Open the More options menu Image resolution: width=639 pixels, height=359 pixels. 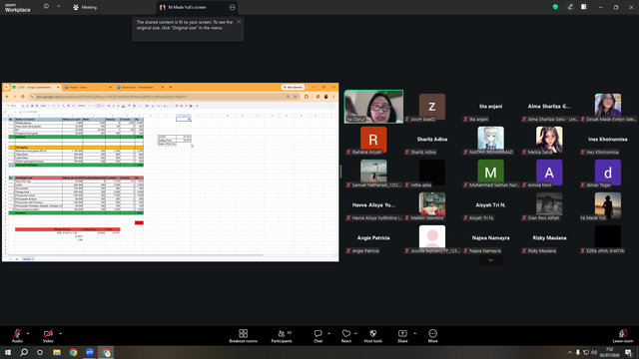point(432,336)
